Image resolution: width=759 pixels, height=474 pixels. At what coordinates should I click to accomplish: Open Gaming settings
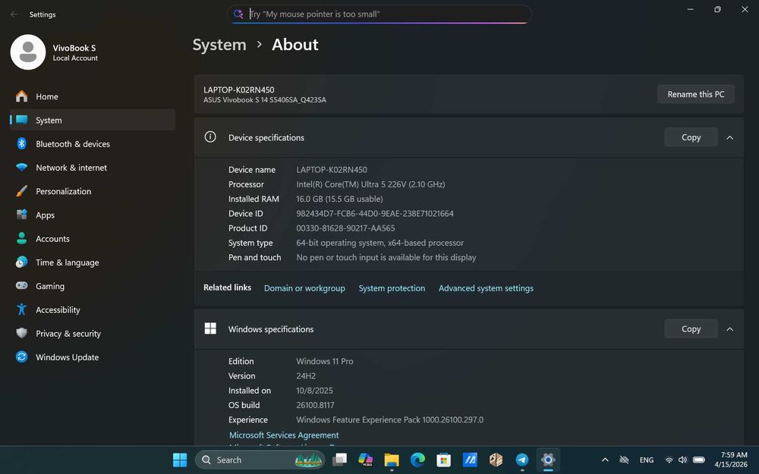point(93,286)
